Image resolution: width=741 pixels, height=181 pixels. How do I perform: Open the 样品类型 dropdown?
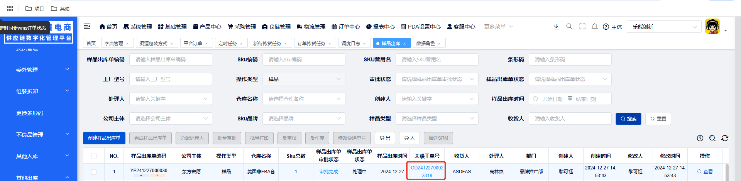point(437,118)
